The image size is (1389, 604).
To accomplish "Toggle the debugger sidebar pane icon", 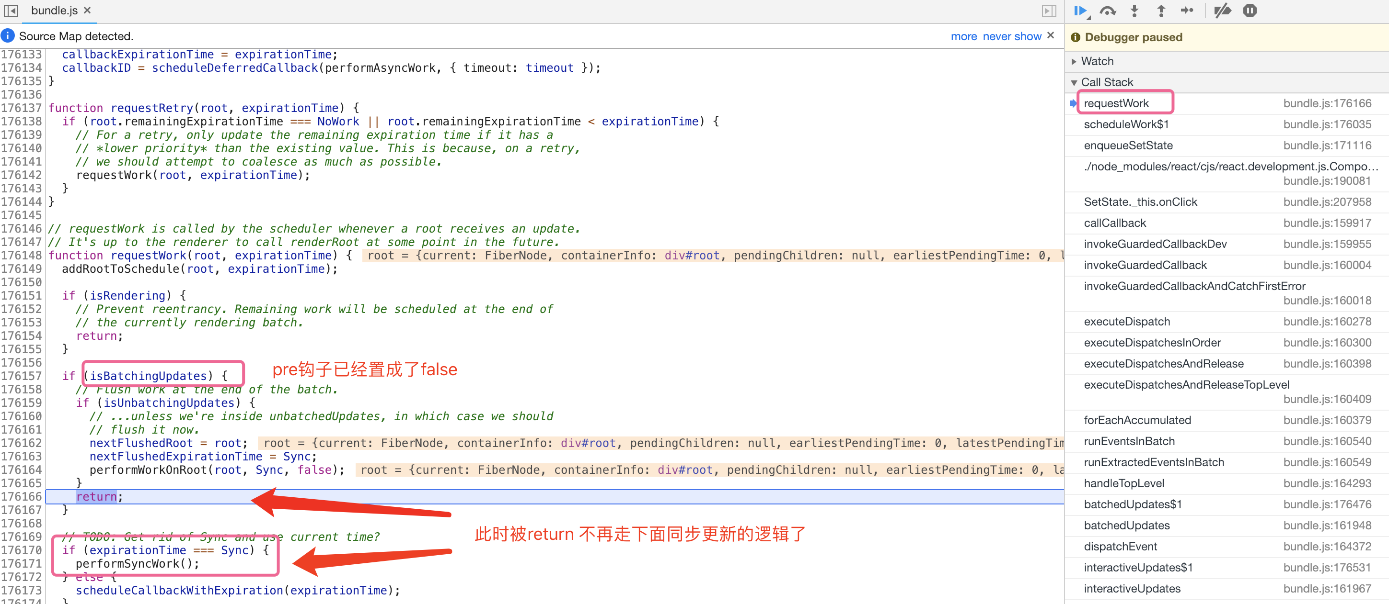I will (x=1049, y=11).
